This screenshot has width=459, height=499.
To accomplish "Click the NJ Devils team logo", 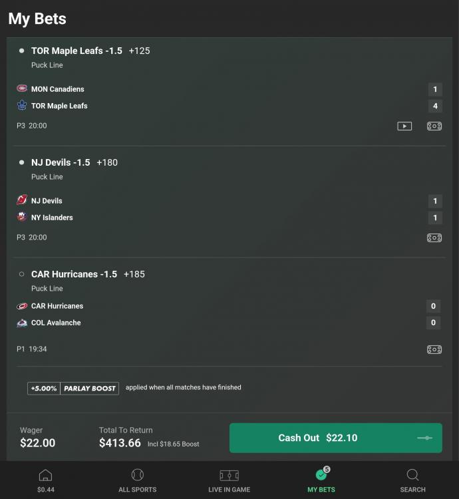I will click(x=22, y=201).
